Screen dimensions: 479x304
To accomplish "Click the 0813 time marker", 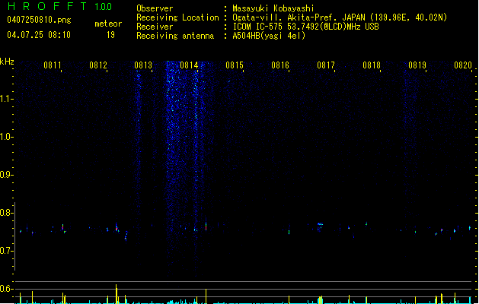I will point(143,65).
